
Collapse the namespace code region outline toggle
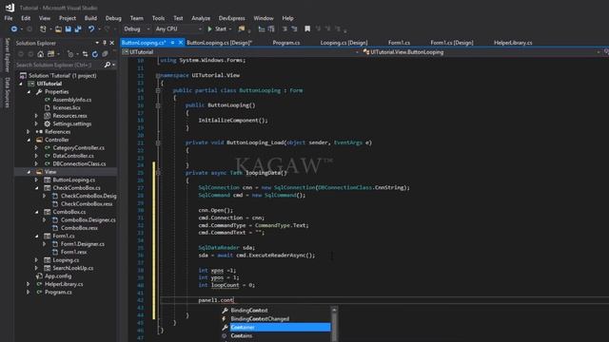[x=158, y=75]
